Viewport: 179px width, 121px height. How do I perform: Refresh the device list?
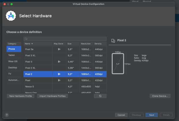(x=100, y=96)
